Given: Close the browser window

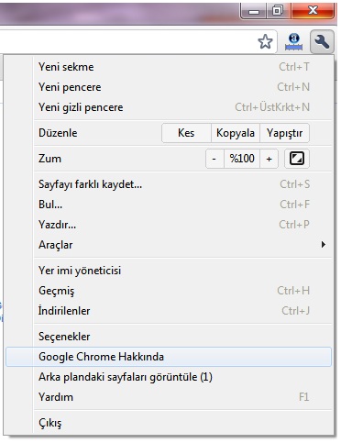Looking at the screenshot, I should tap(313, 11).
